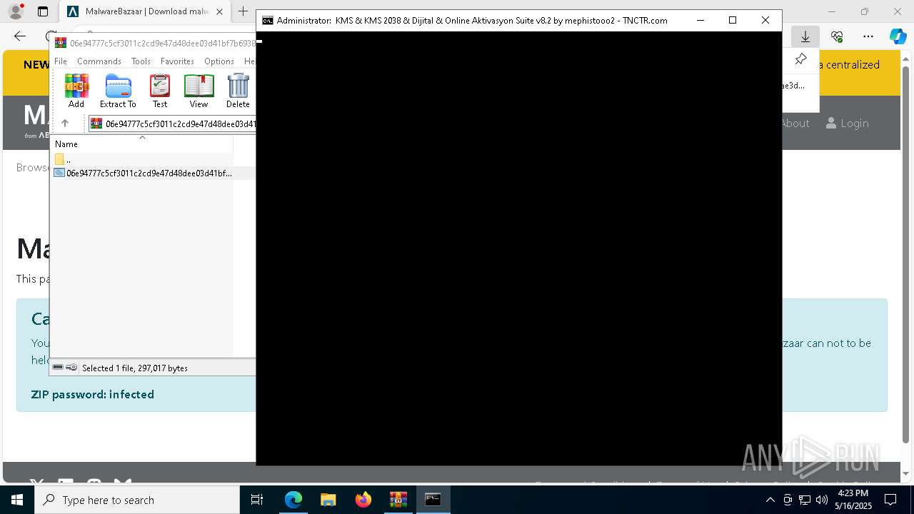Close the MalwareBazaar browser tab
This screenshot has width=914, height=514.
coord(219,11)
